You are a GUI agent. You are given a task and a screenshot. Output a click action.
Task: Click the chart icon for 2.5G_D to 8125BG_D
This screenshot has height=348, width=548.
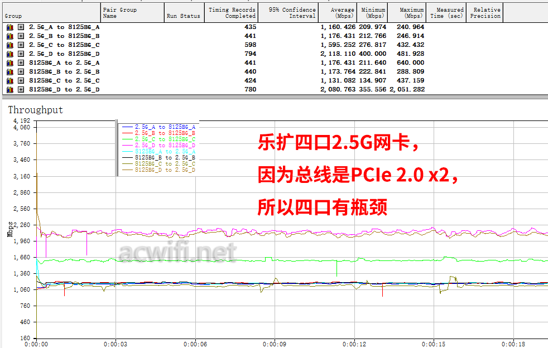(10, 54)
